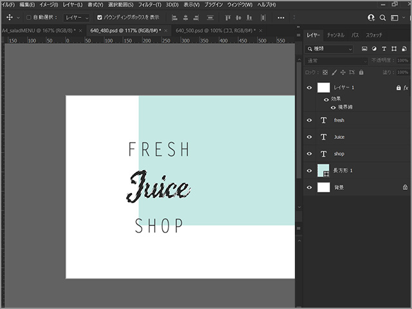This screenshot has width=412, height=309.
Task: Hide 効果 effects visibility
Action: point(326,100)
